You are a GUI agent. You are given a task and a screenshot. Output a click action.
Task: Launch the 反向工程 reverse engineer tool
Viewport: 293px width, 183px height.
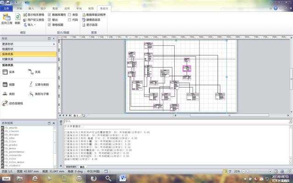coord(7,19)
